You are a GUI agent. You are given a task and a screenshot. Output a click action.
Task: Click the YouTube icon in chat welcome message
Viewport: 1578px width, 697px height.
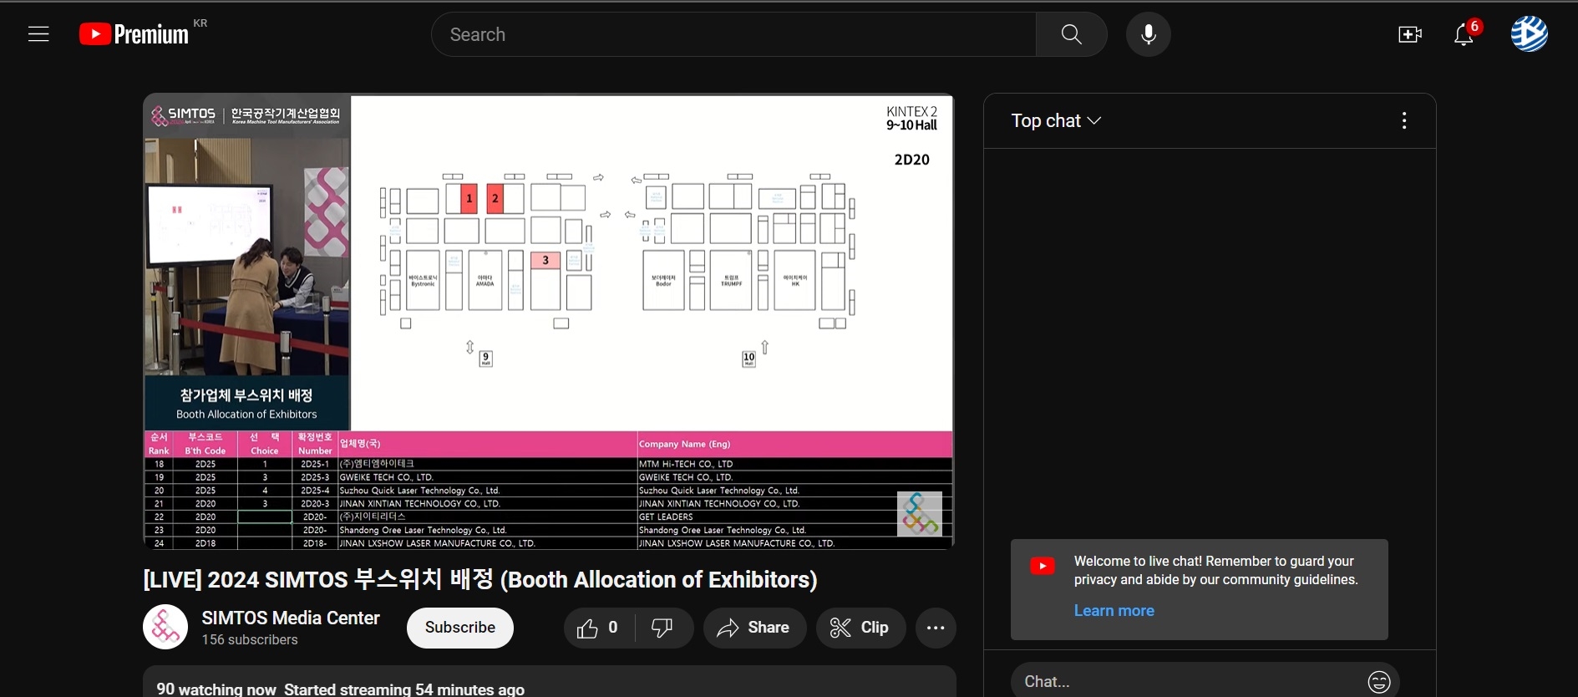(x=1043, y=567)
